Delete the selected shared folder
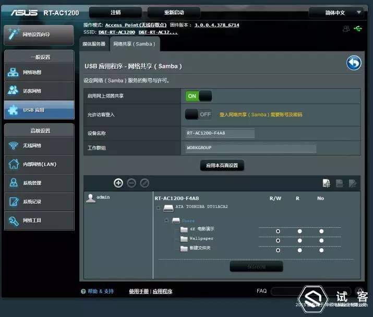The width and height of the screenshot is (373, 317). 340,183
